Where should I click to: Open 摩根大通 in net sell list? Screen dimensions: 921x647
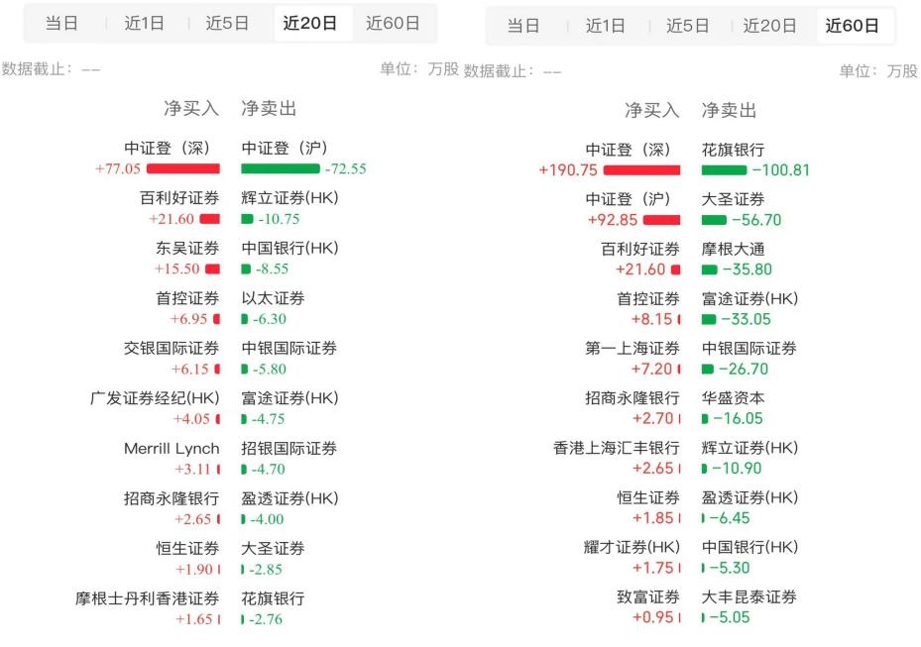[733, 249]
